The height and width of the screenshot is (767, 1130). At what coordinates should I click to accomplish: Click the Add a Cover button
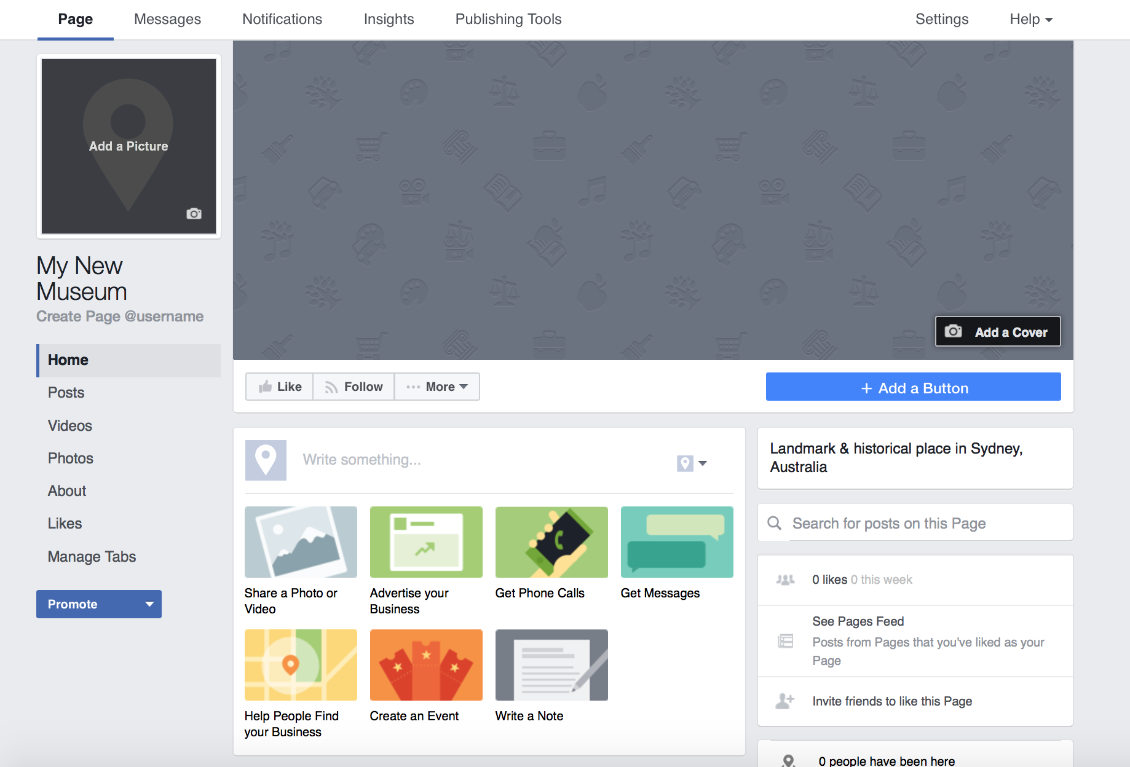tap(998, 332)
